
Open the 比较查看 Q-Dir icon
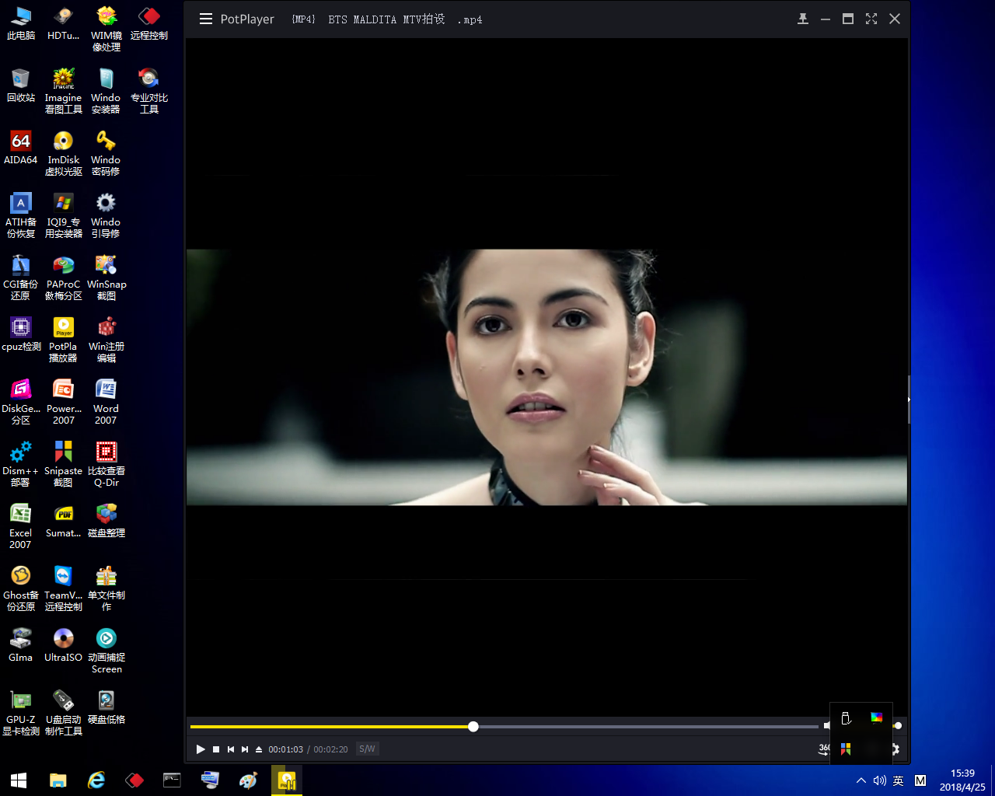click(106, 464)
